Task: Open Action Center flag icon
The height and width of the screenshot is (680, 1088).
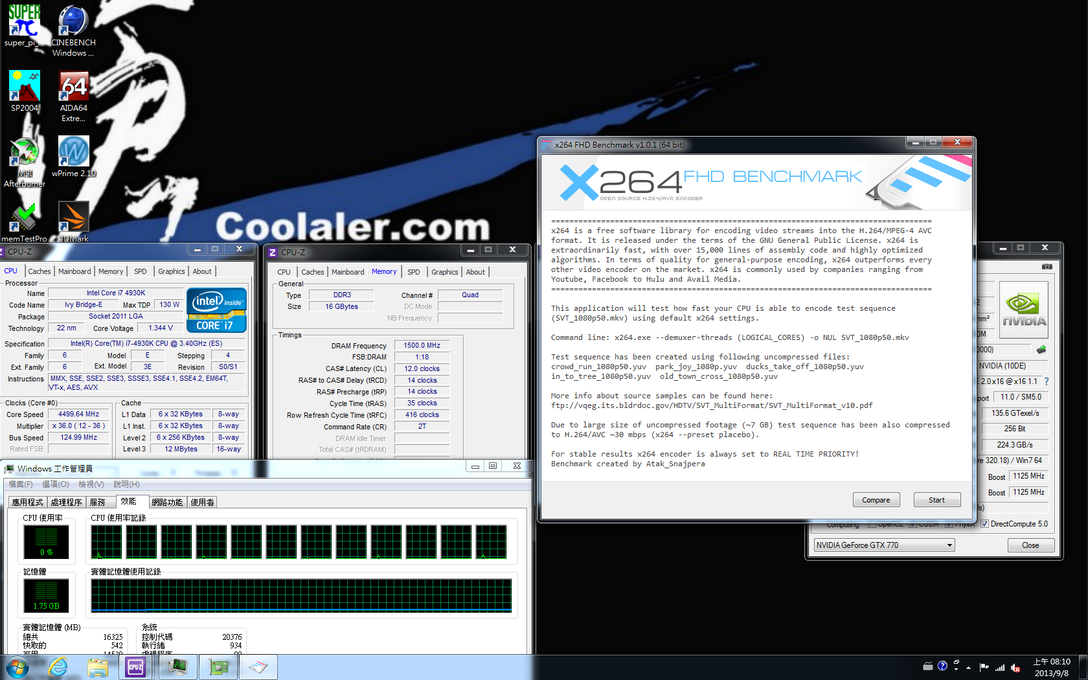Action: click(984, 667)
